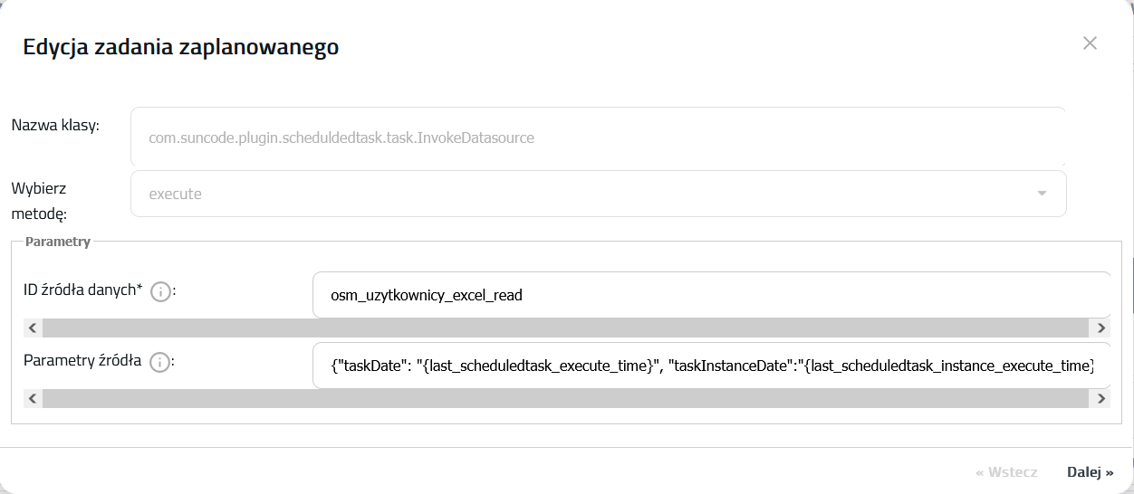Click left arrow of scrollbar under ID źródła
This screenshot has height=494, width=1134.
pos(33,328)
